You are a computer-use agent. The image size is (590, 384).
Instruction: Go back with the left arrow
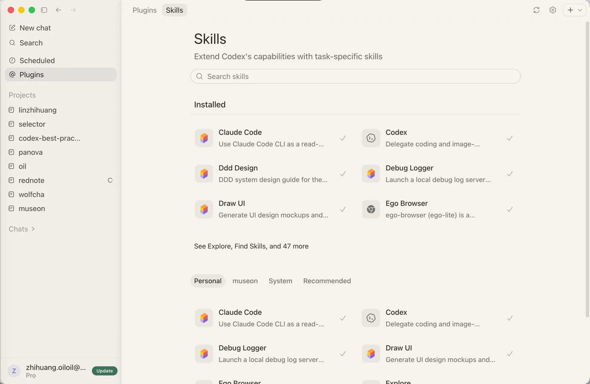point(58,10)
